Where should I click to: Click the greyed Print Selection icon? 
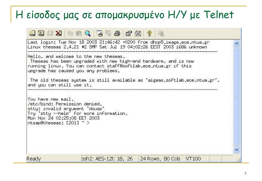108,33
